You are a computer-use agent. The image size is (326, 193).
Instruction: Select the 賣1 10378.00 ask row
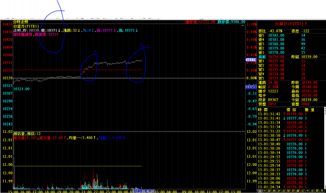pos(291,52)
